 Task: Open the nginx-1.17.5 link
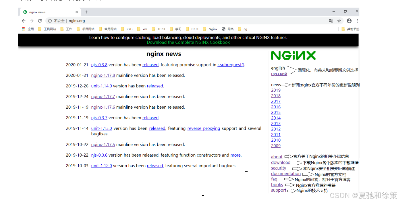coord(103,145)
